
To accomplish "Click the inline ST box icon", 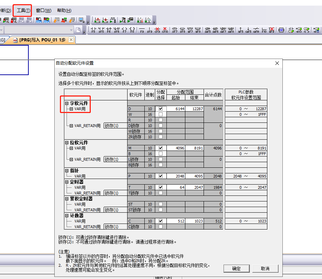I will coord(281,30).
